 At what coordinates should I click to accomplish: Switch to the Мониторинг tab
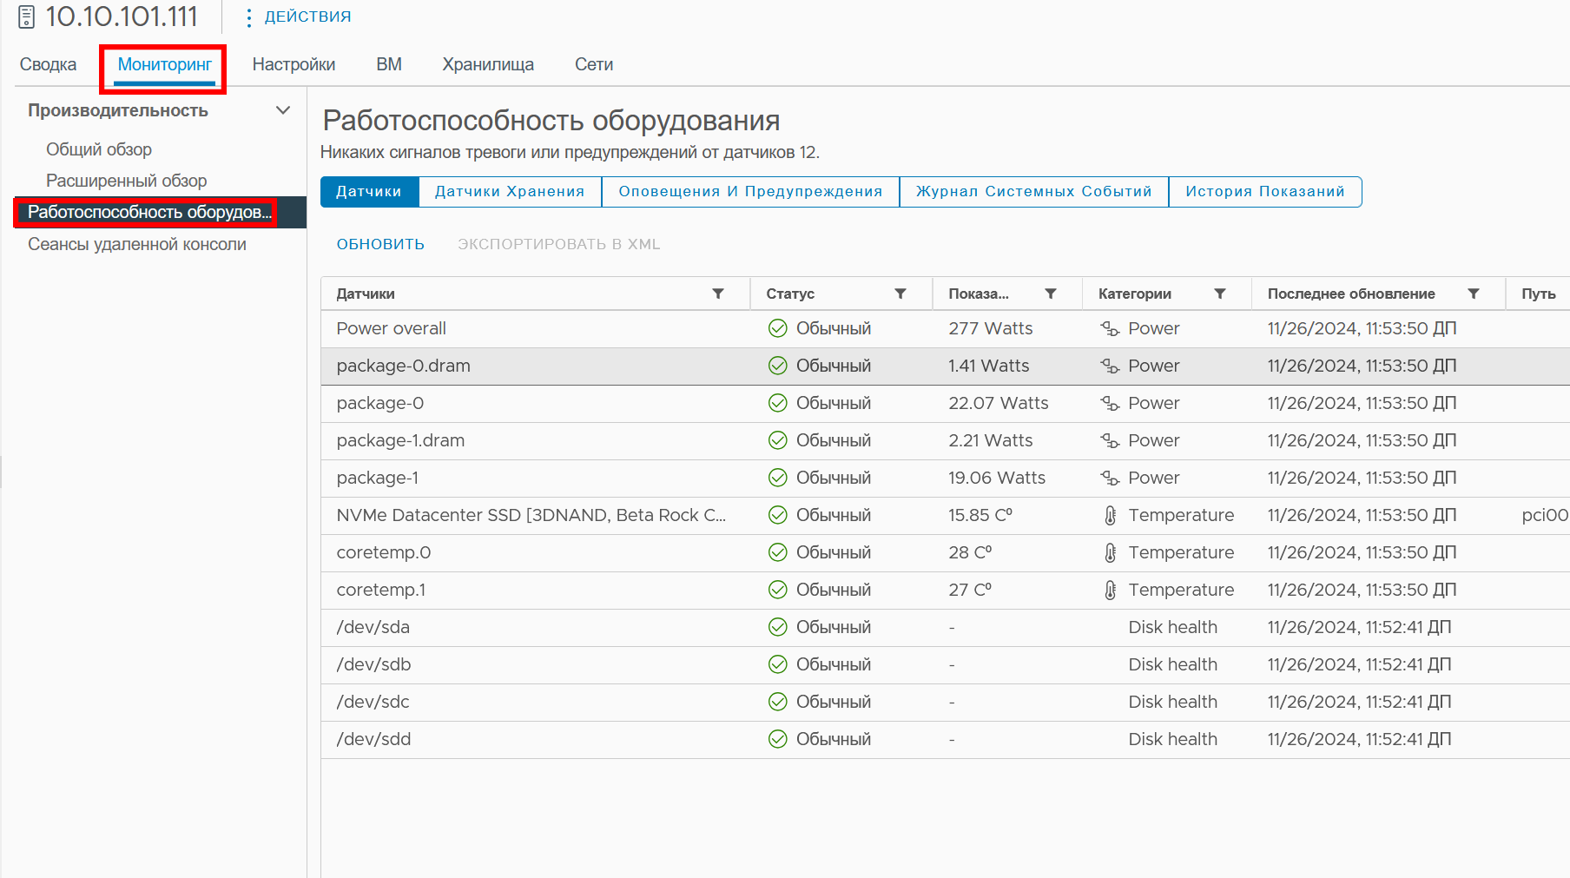click(165, 64)
